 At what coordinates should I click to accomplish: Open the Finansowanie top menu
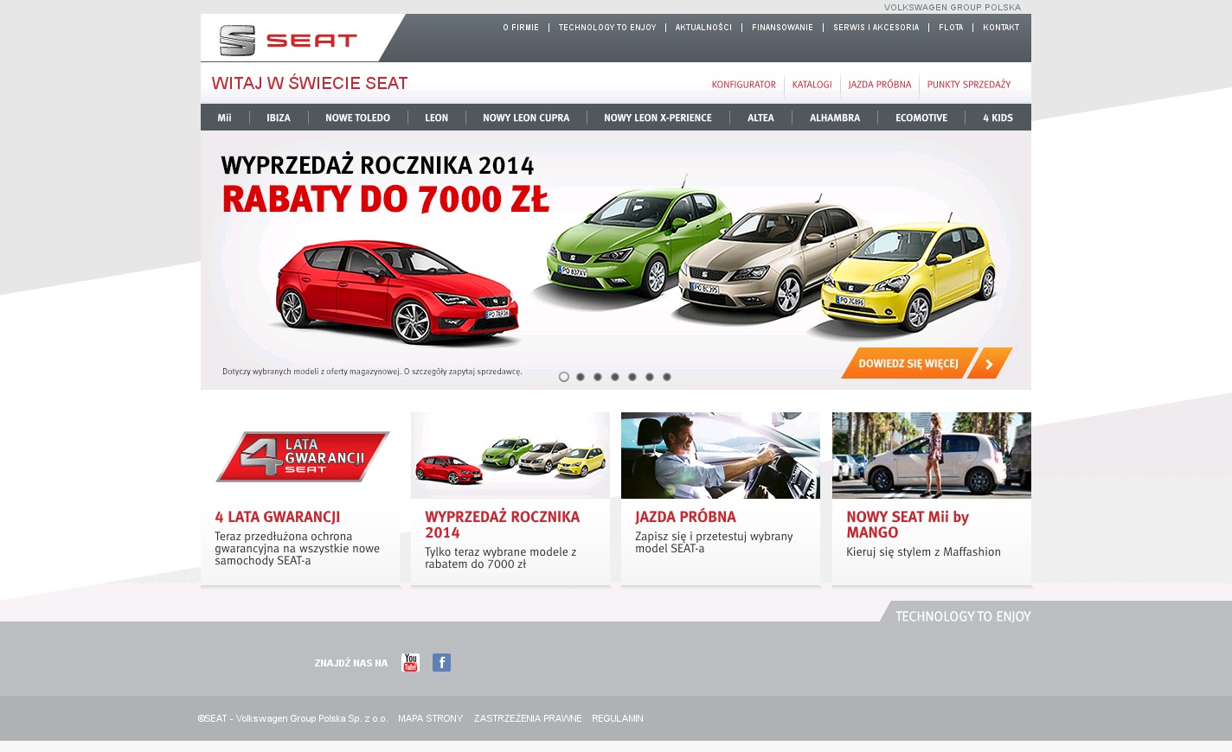coord(782,28)
